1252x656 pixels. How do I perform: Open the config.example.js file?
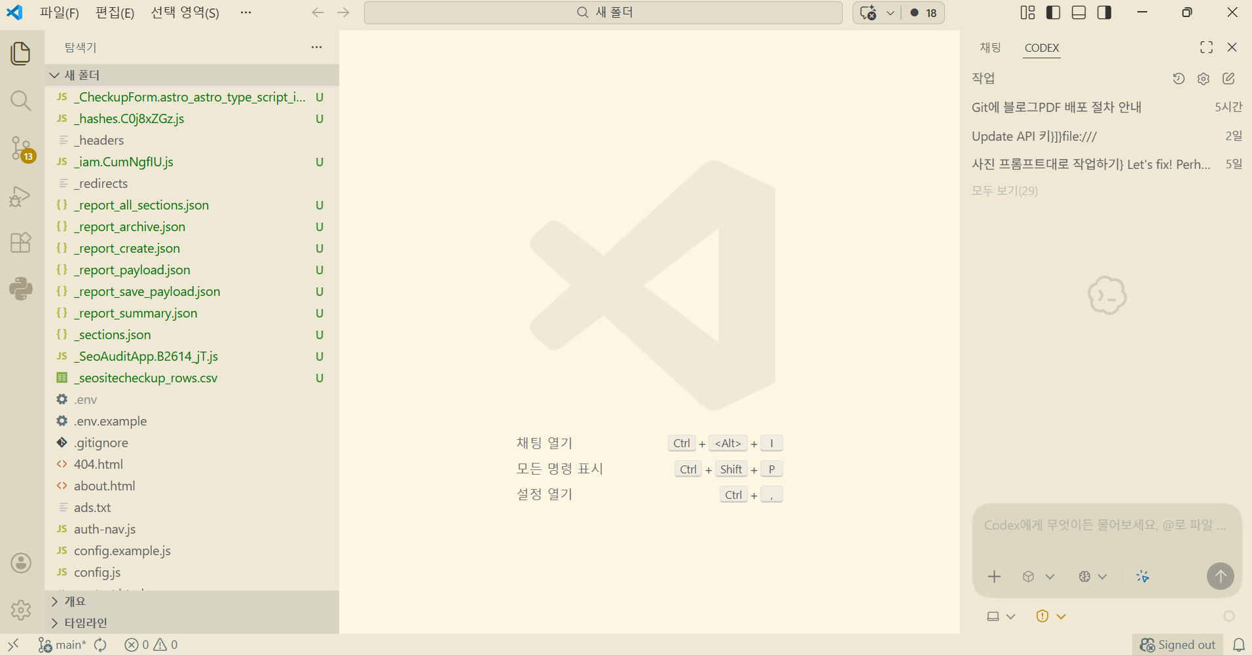coord(192,551)
